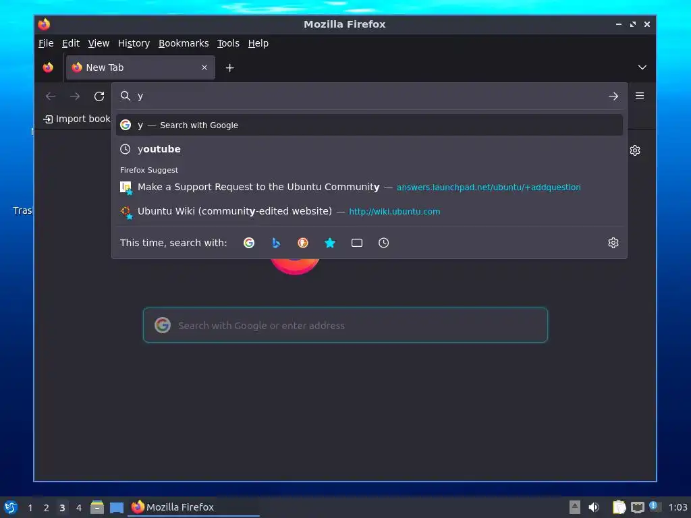Open the Edit menu
The image size is (691, 518).
pos(71,43)
